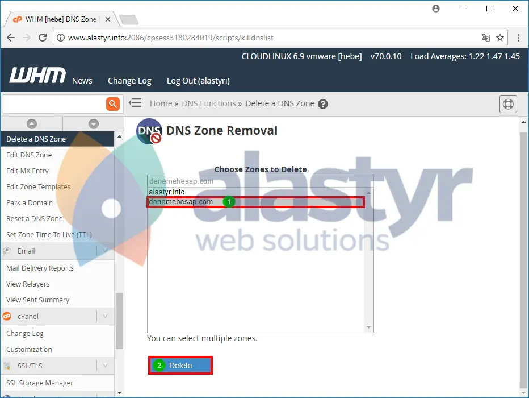Image resolution: width=529 pixels, height=398 pixels.
Task: Click the blue Delete button
Action: coord(180,366)
